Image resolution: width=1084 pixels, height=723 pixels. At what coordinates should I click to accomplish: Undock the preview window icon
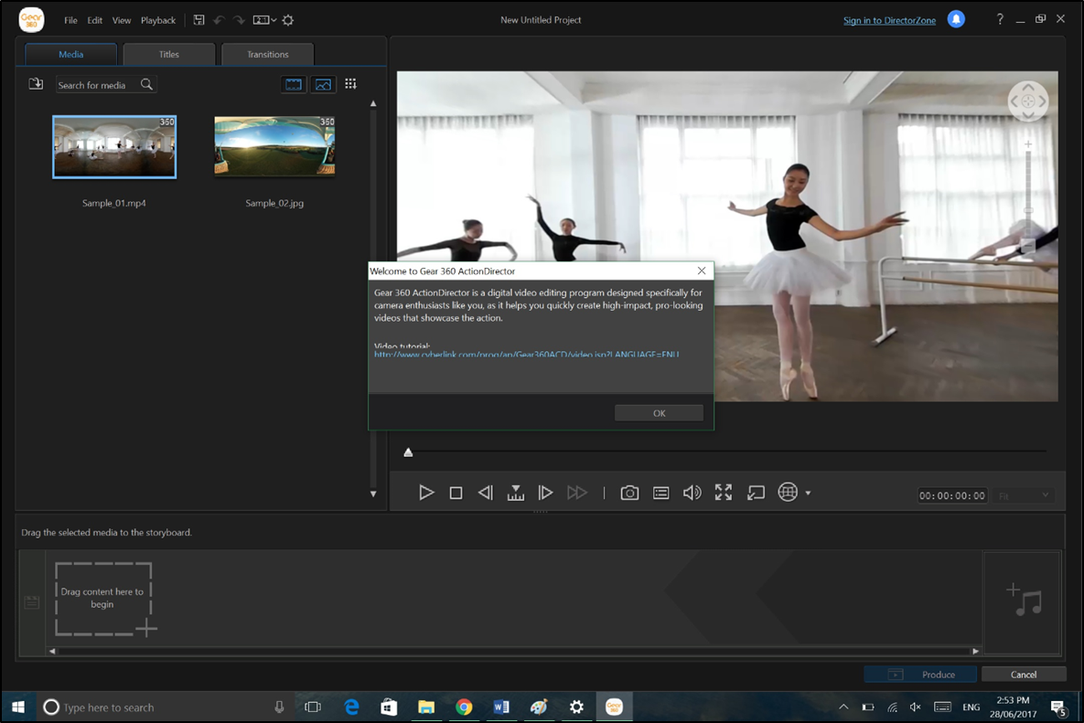[756, 493]
